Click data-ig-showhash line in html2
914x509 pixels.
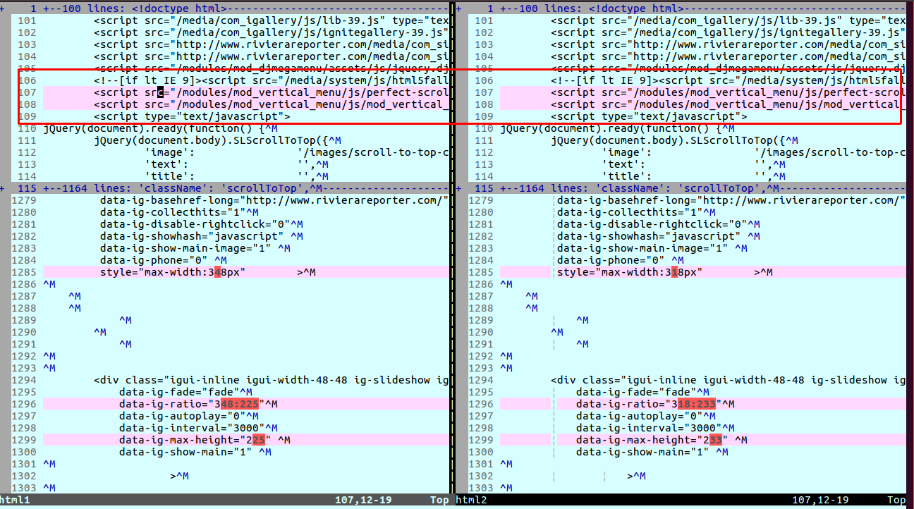click(659, 236)
